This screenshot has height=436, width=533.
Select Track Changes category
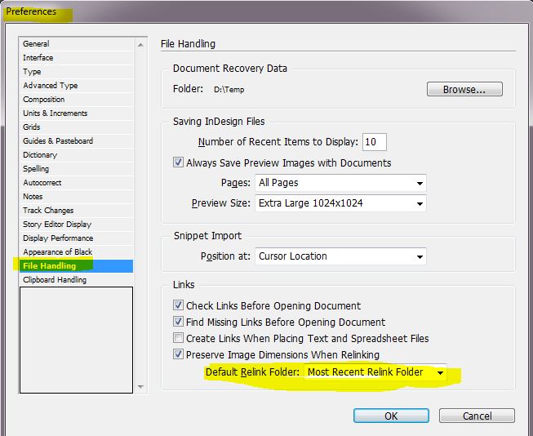77,211
